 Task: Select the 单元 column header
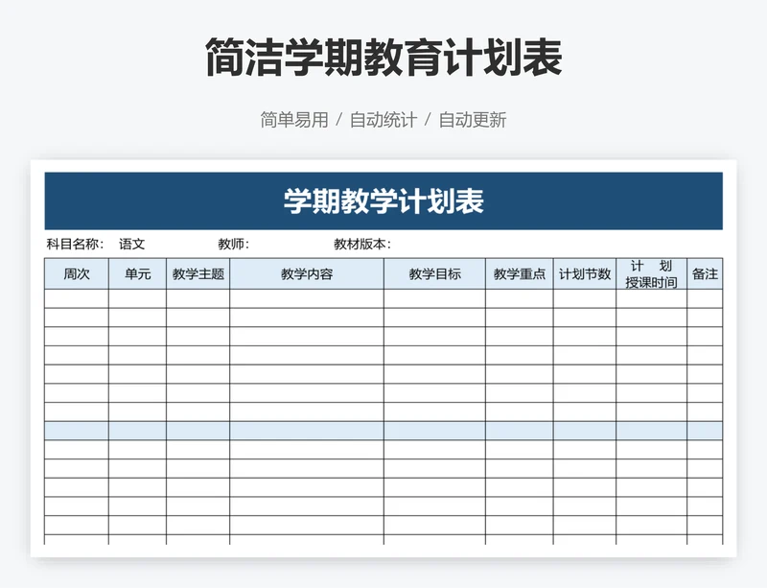tap(137, 273)
